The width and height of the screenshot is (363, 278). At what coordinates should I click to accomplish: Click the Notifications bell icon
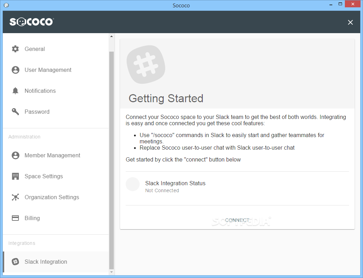coord(15,91)
